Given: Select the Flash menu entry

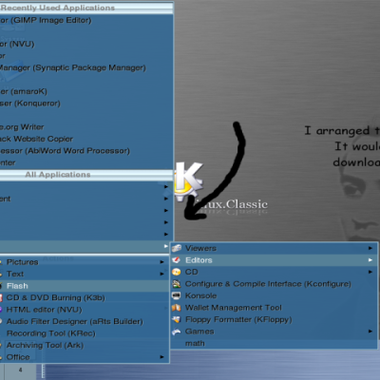Looking at the screenshot, I should [x=85, y=286].
